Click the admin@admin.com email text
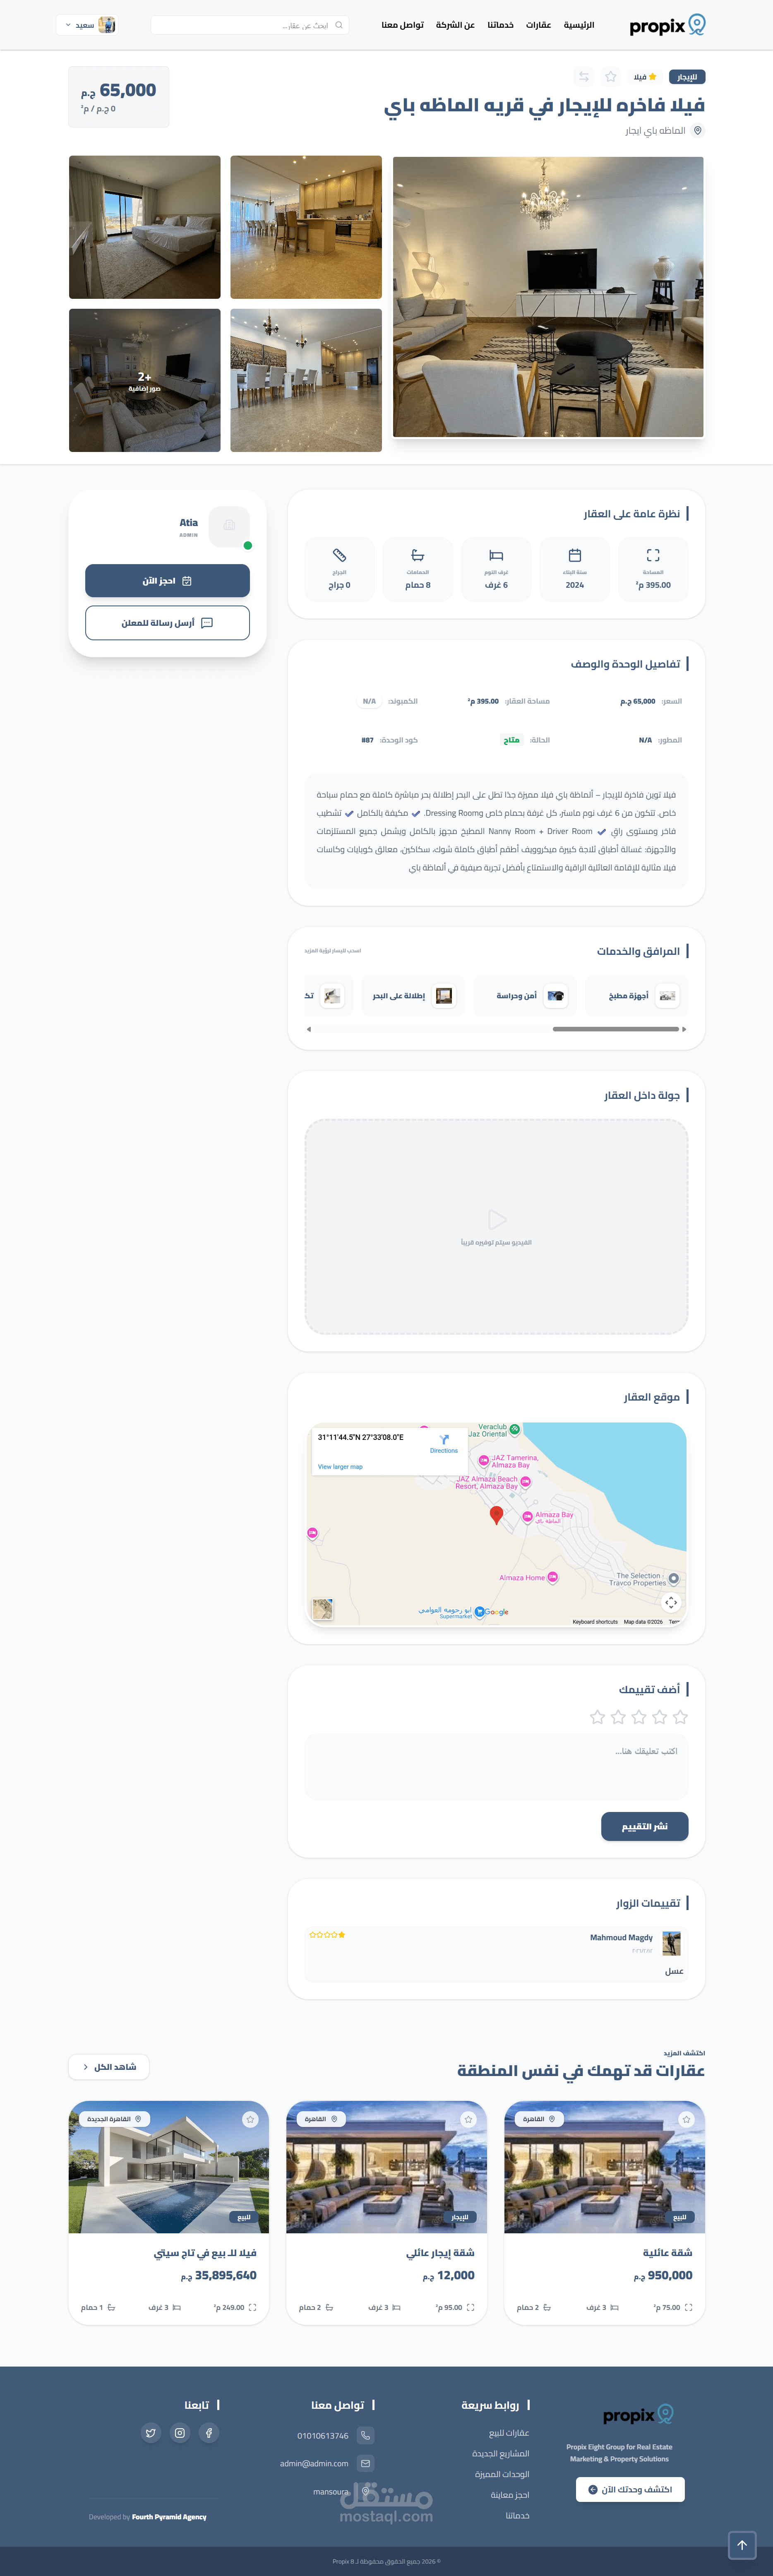The image size is (773, 2576). 314,2463
